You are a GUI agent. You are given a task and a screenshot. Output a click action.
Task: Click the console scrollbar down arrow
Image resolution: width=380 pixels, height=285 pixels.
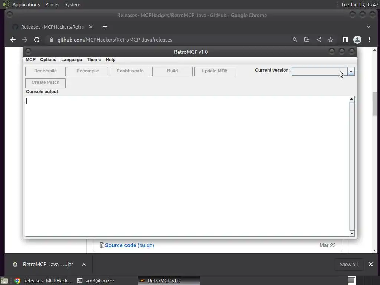click(352, 233)
